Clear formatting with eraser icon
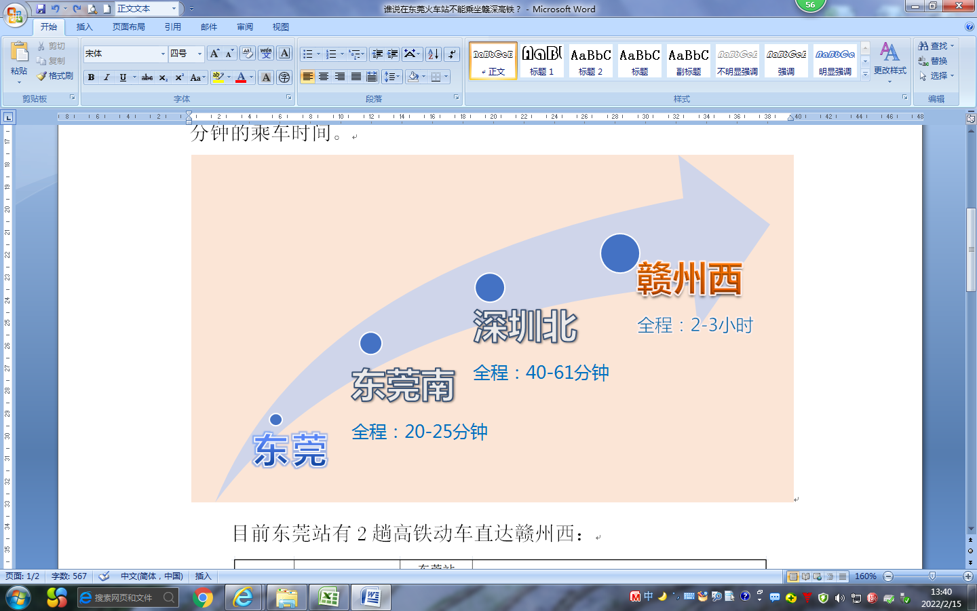This screenshot has height=611, width=977. pos(248,54)
